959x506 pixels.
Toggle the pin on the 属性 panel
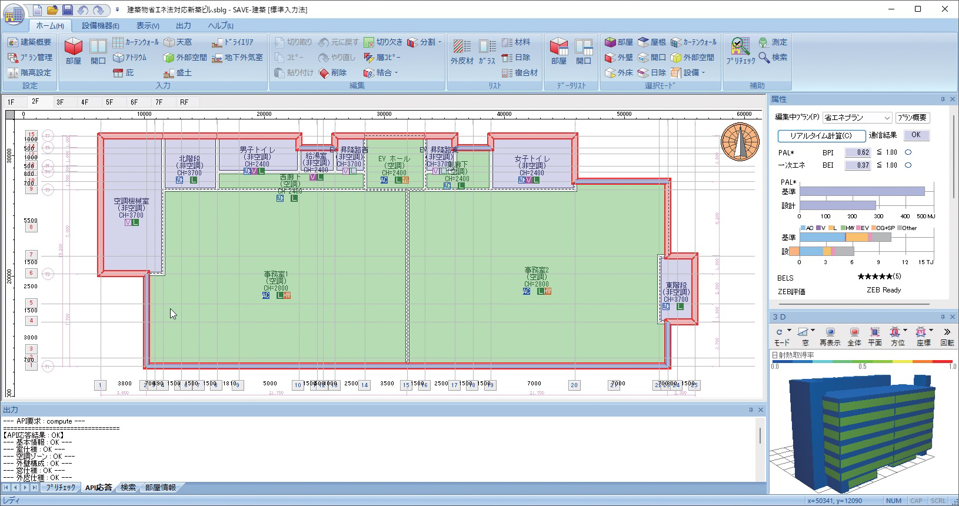click(943, 99)
